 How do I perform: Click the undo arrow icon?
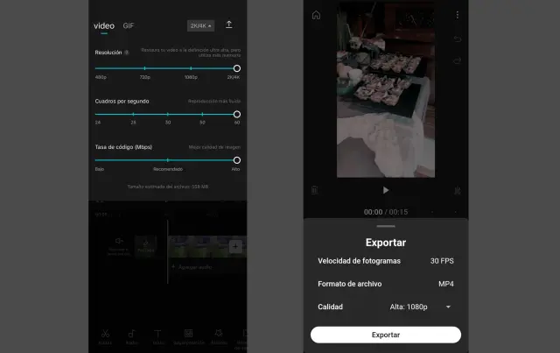pyautogui.click(x=457, y=39)
